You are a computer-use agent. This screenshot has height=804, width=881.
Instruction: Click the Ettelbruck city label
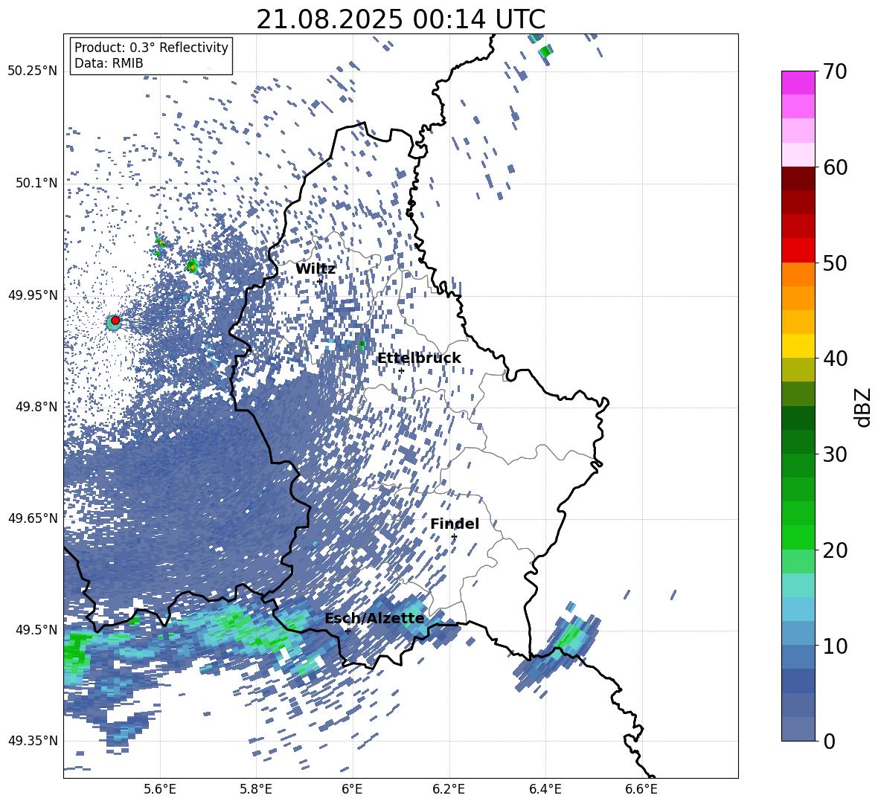pos(419,358)
